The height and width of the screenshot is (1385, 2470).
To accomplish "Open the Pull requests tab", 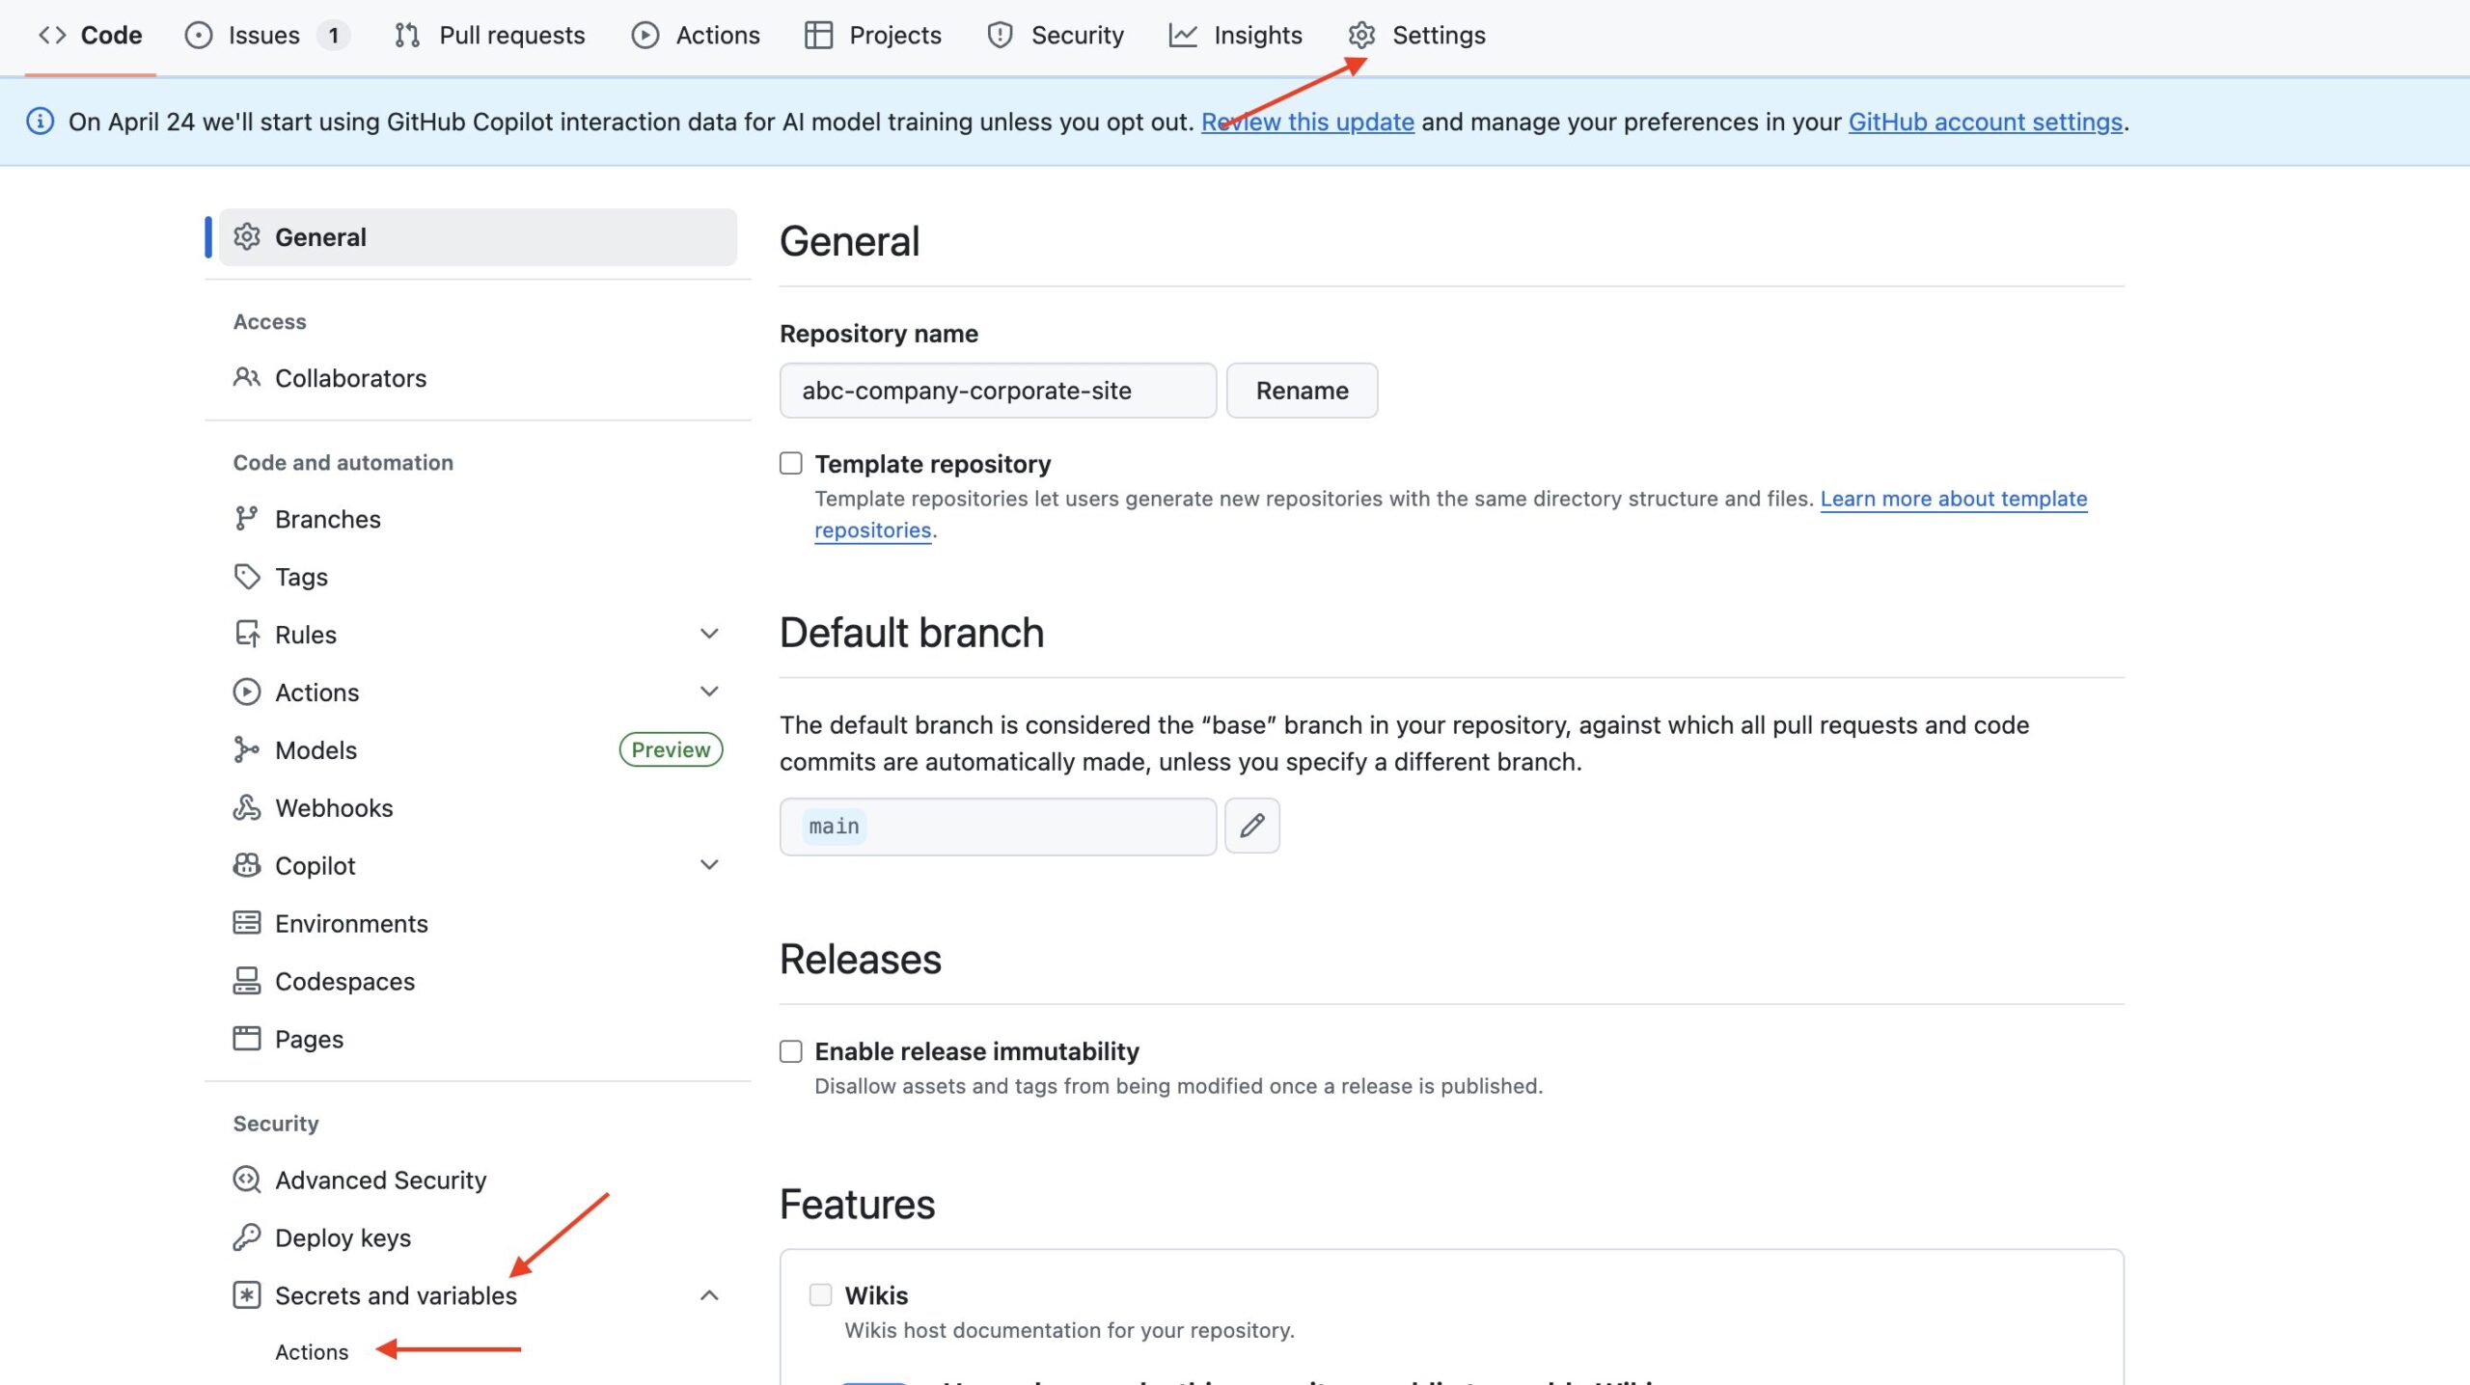I will click(489, 36).
